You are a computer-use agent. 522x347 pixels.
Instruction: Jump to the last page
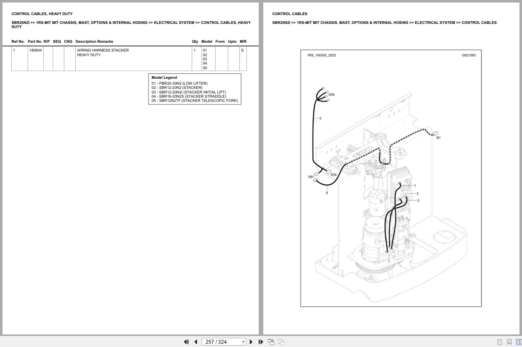(261, 342)
